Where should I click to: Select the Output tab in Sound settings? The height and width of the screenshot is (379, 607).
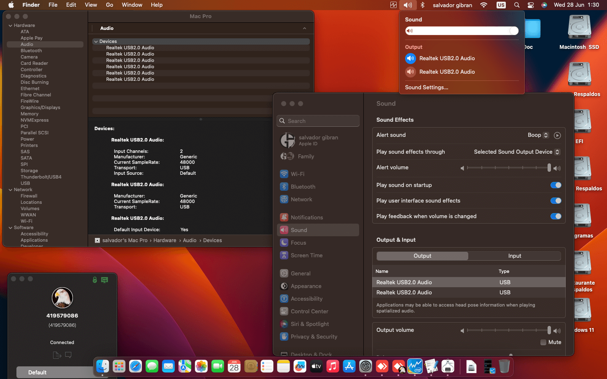422,256
